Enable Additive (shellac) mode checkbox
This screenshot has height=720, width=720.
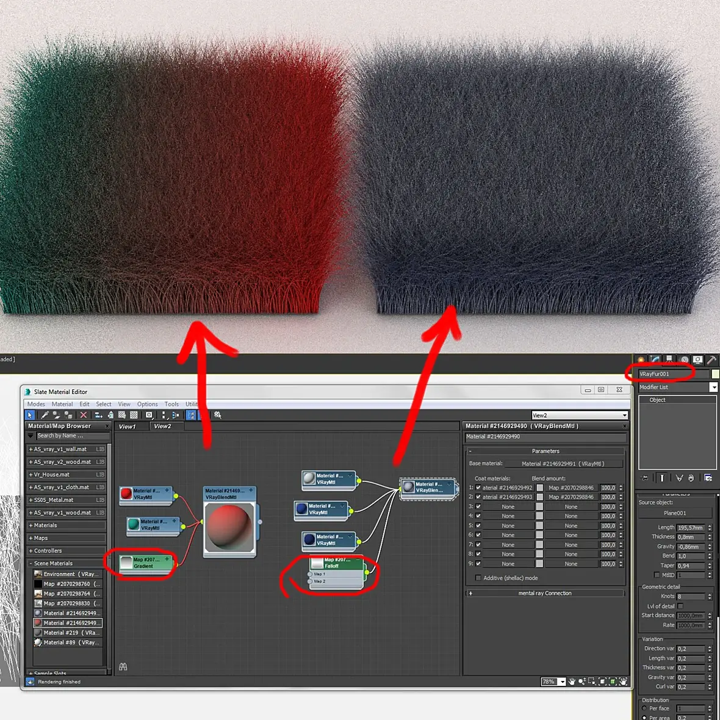478,578
